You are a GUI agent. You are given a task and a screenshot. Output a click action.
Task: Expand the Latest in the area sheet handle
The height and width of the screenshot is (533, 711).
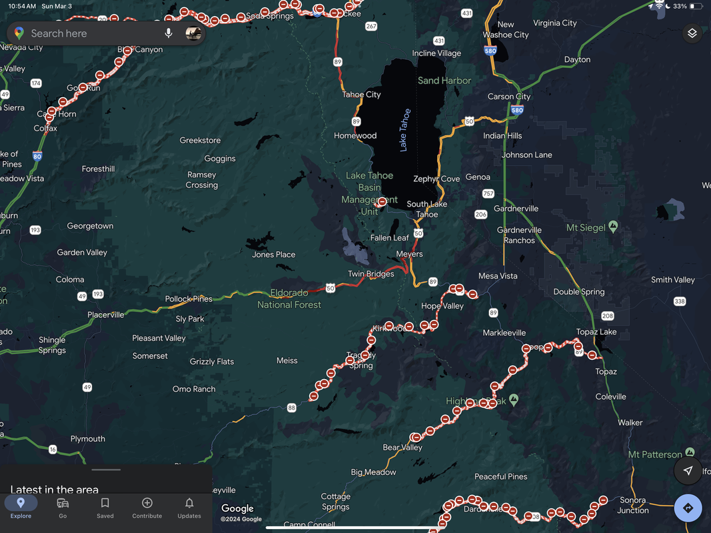pos(106,470)
